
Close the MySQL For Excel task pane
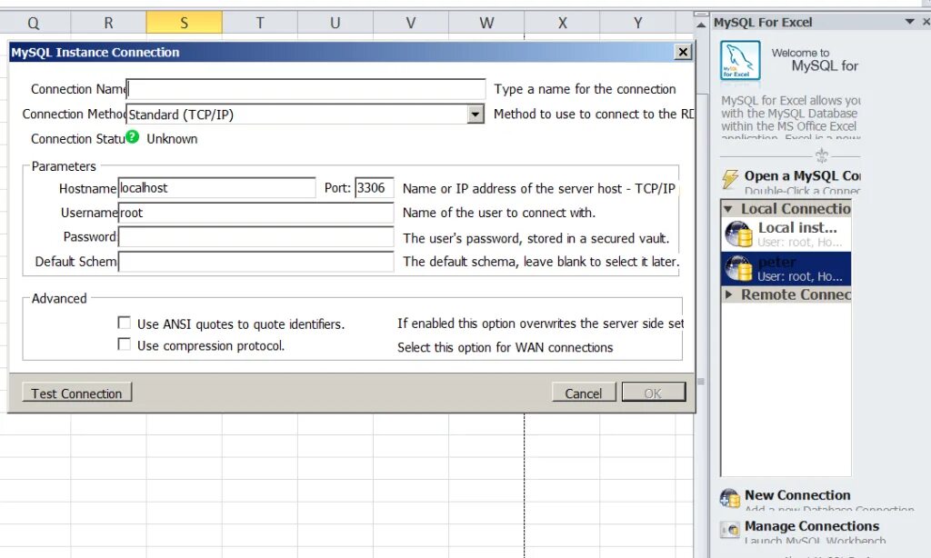pyautogui.click(x=926, y=22)
